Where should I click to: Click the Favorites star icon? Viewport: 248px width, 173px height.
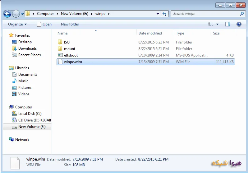(x=11, y=35)
